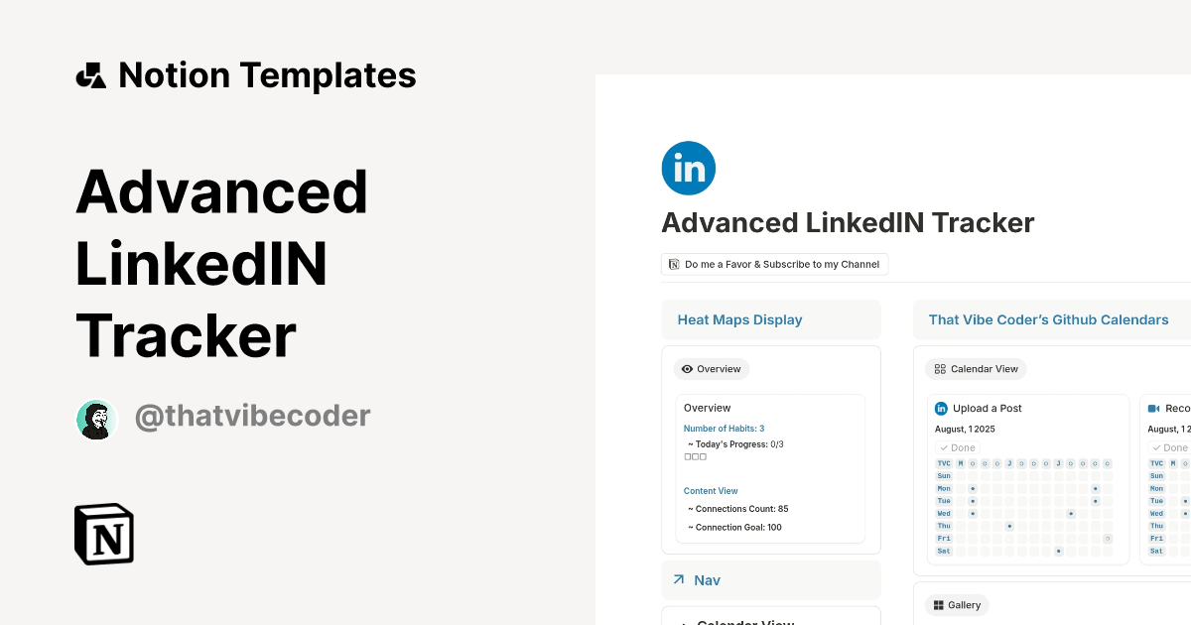
Task: Click the LinkedIn icon above the page title
Action: [x=688, y=168]
